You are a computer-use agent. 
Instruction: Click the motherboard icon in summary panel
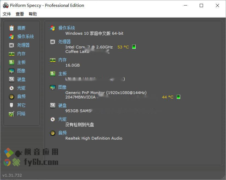53,74
